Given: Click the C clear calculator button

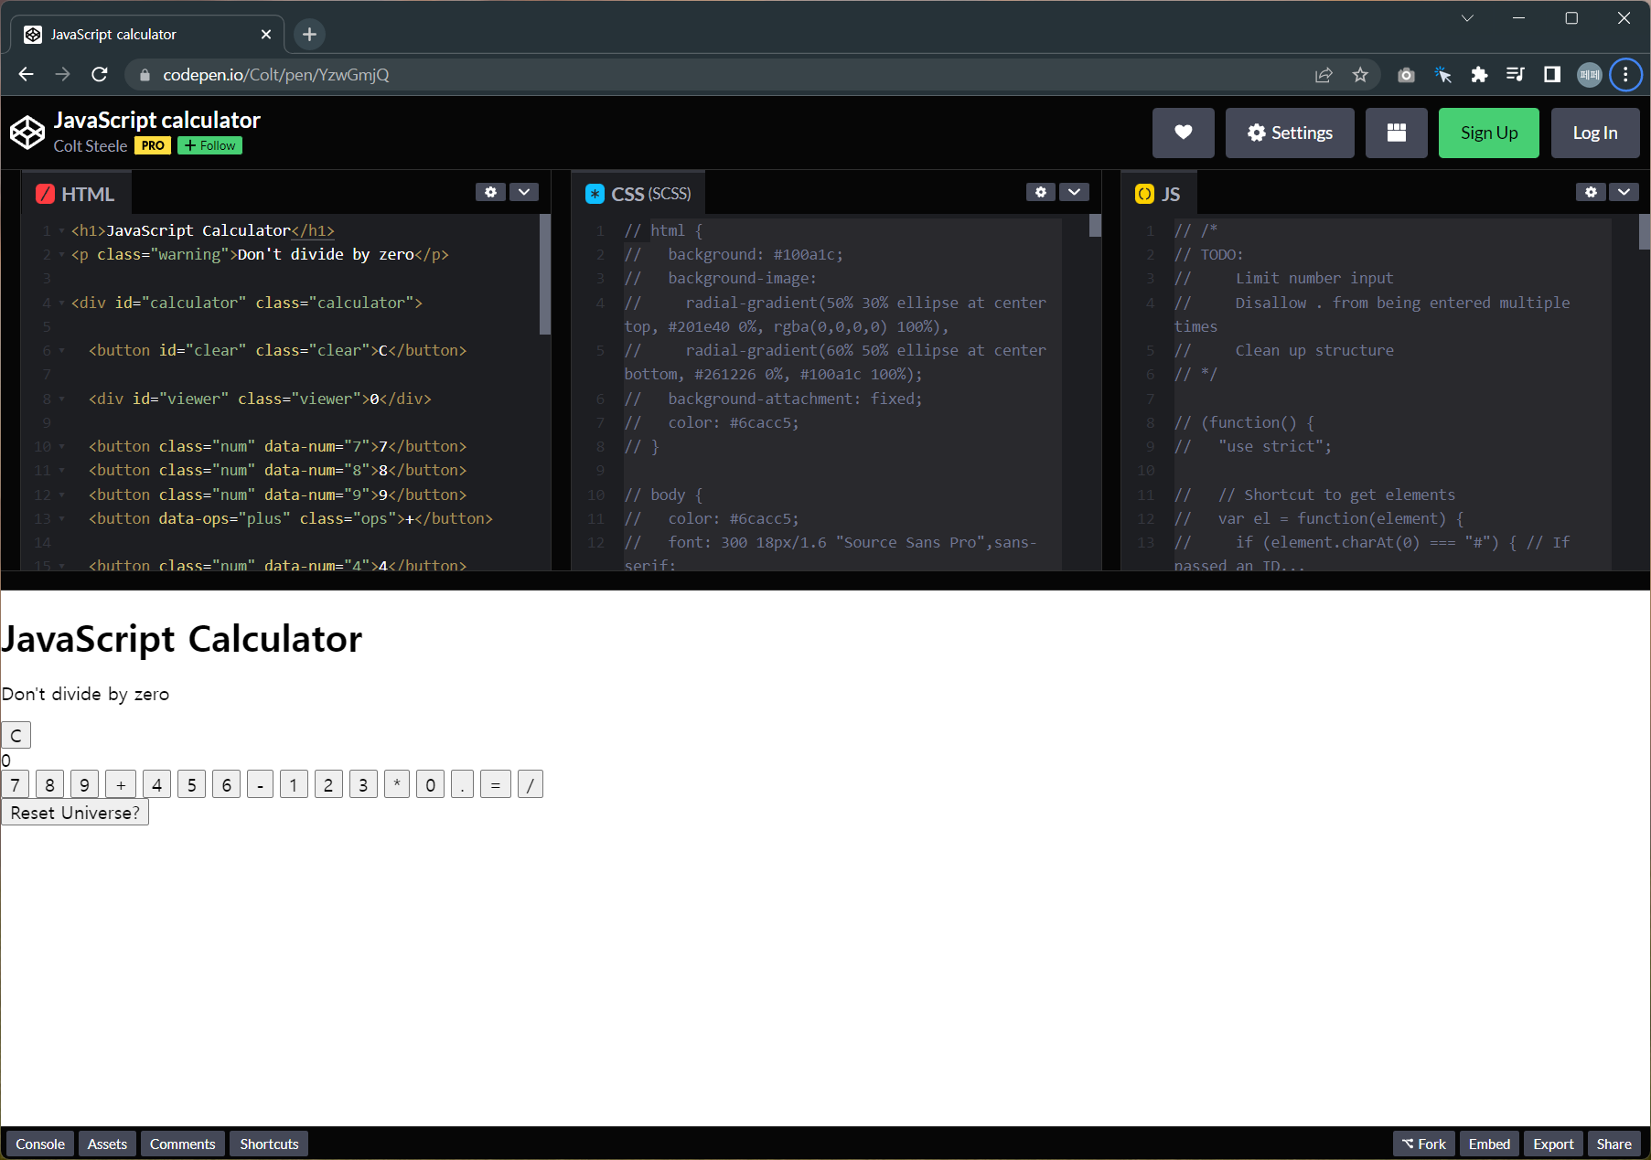Looking at the screenshot, I should tap(16, 735).
